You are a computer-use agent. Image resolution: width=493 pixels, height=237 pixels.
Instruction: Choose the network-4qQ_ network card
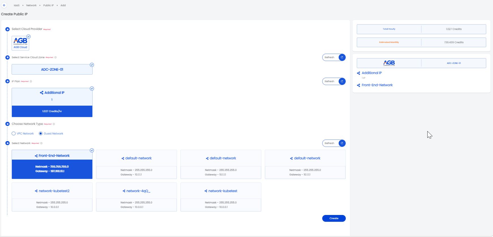point(136,197)
